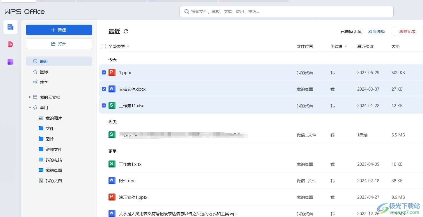Image resolution: width=423 pixels, height=217 pixels.
Task: Click Word icon of 附件.doc
Action: point(112,180)
